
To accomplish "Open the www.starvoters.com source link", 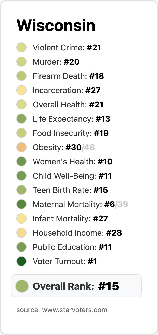I will [75, 310].
